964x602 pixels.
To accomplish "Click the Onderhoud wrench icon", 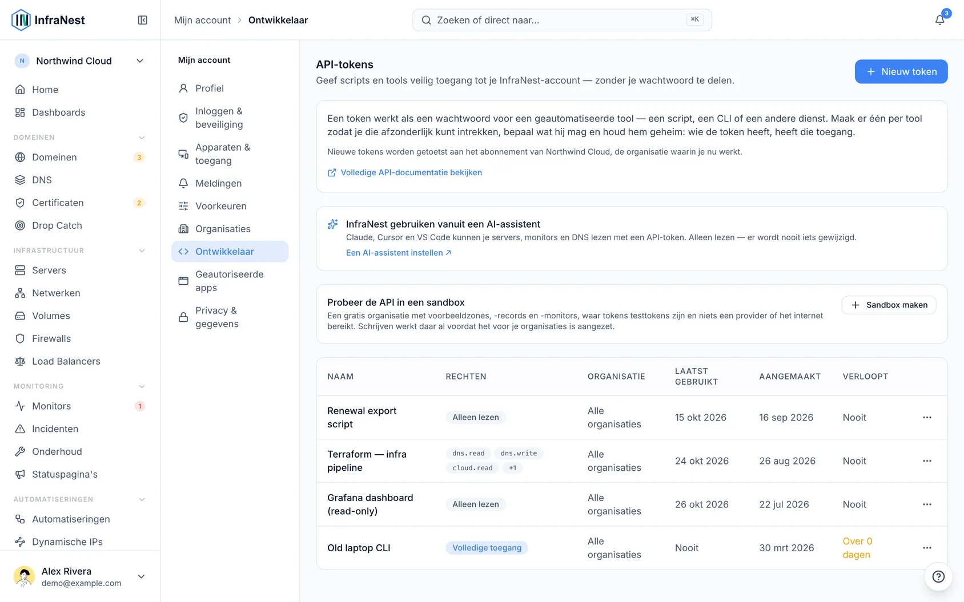I will 20,452.
